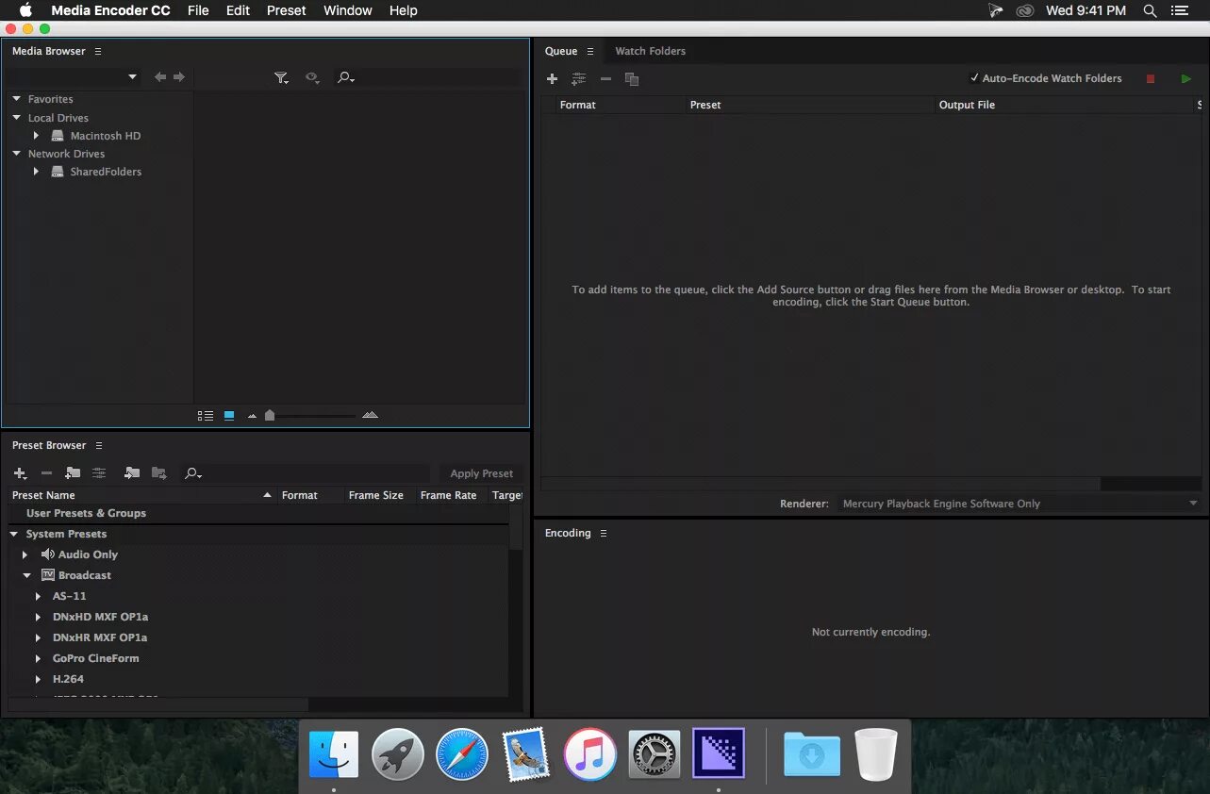The image size is (1210, 794).
Task: Click the Duplicate icon in Queue toolbar
Action: [x=632, y=79]
